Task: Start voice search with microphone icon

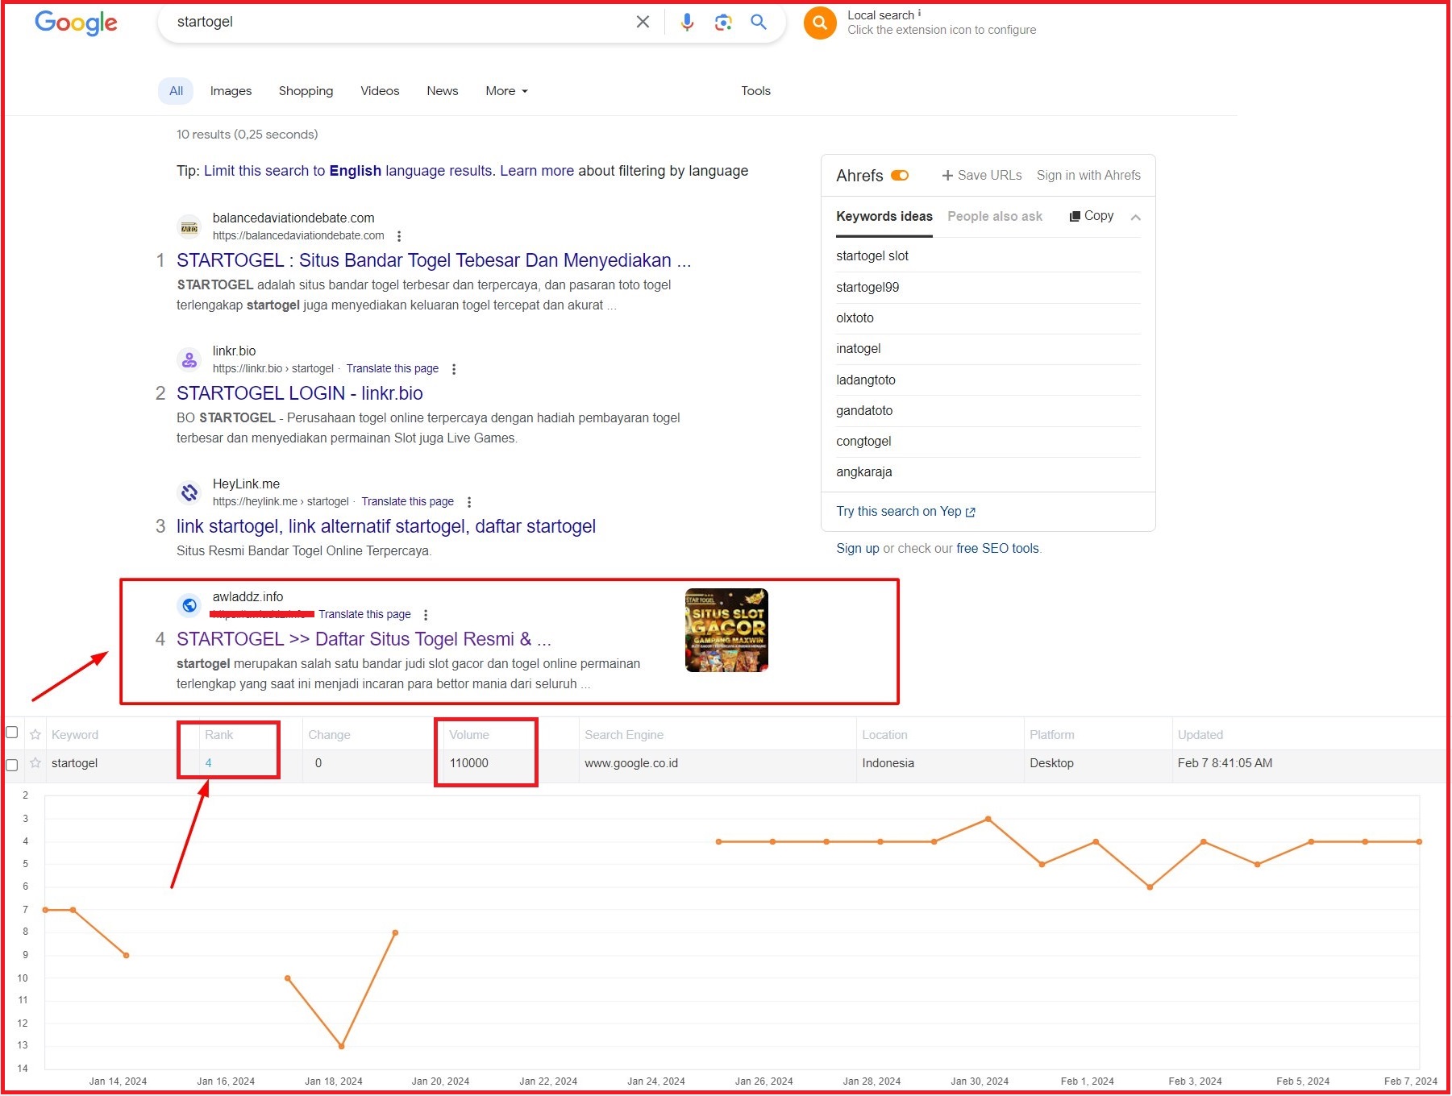Action: point(687,22)
